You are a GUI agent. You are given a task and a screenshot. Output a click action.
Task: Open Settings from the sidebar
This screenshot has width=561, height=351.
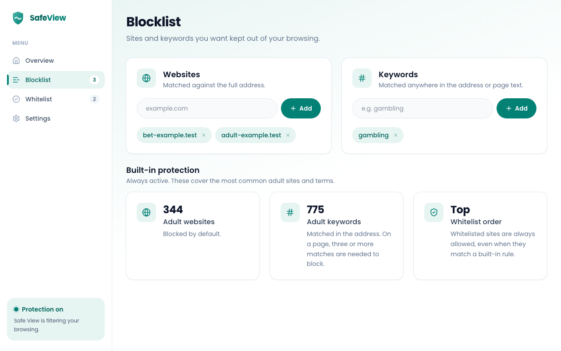56,118
